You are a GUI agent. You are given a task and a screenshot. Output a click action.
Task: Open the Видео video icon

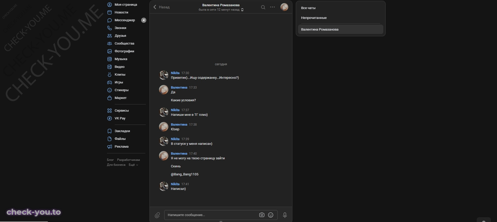[x=110, y=67]
